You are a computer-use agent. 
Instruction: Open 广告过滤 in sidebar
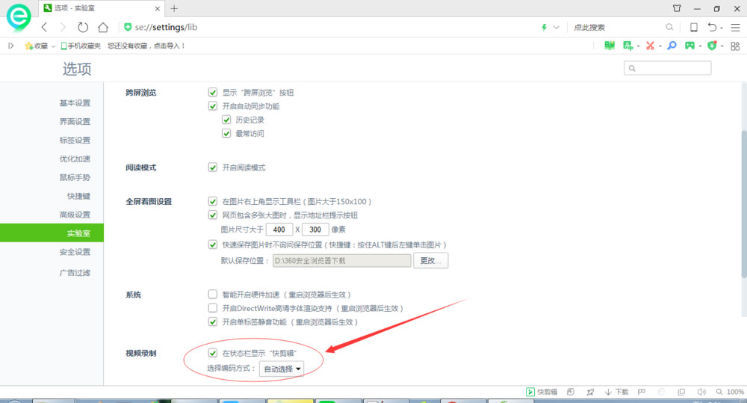tap(75, 273)
